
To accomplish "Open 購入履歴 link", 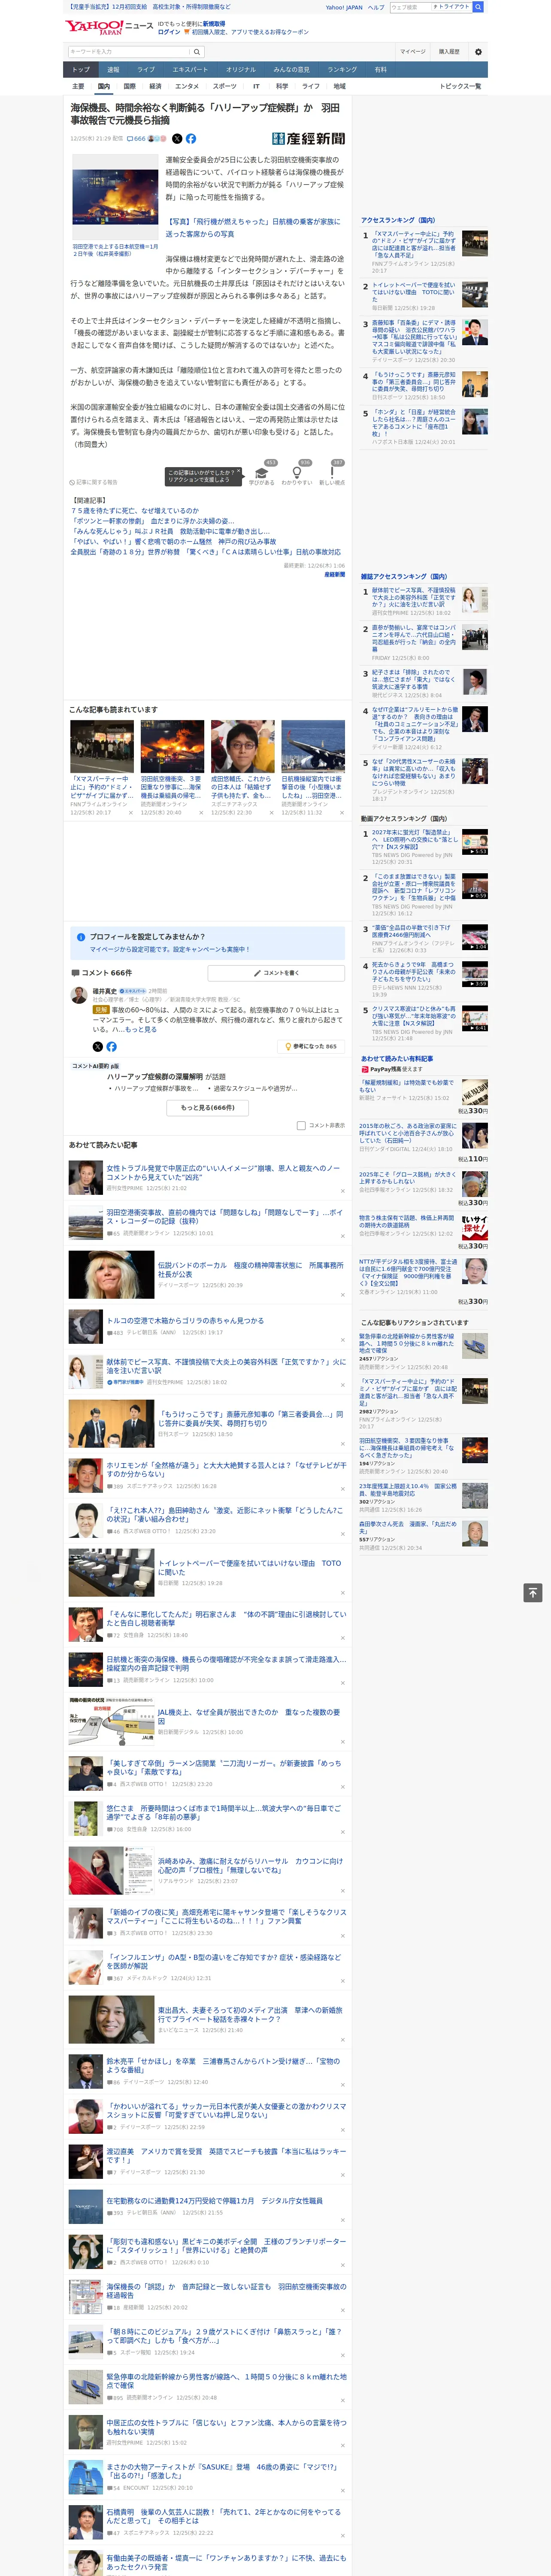I will click(449, 51).
